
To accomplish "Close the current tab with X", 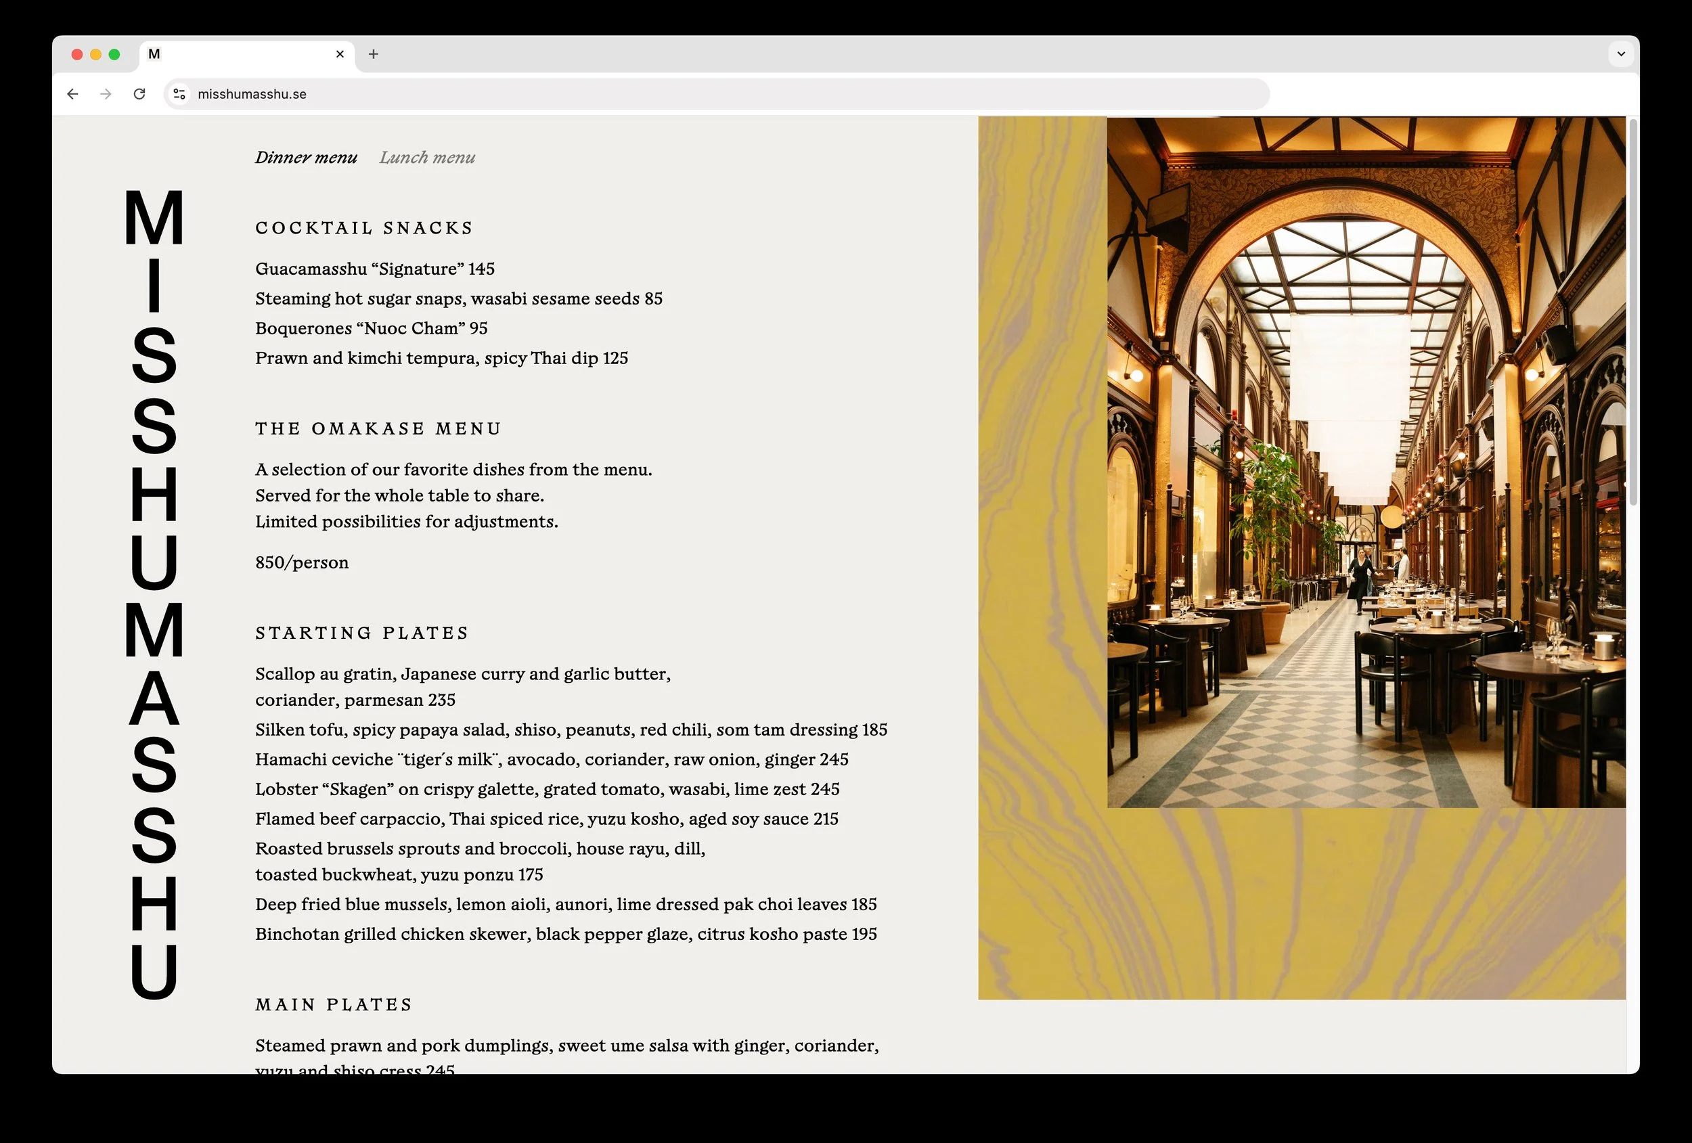I will (339, 54).
